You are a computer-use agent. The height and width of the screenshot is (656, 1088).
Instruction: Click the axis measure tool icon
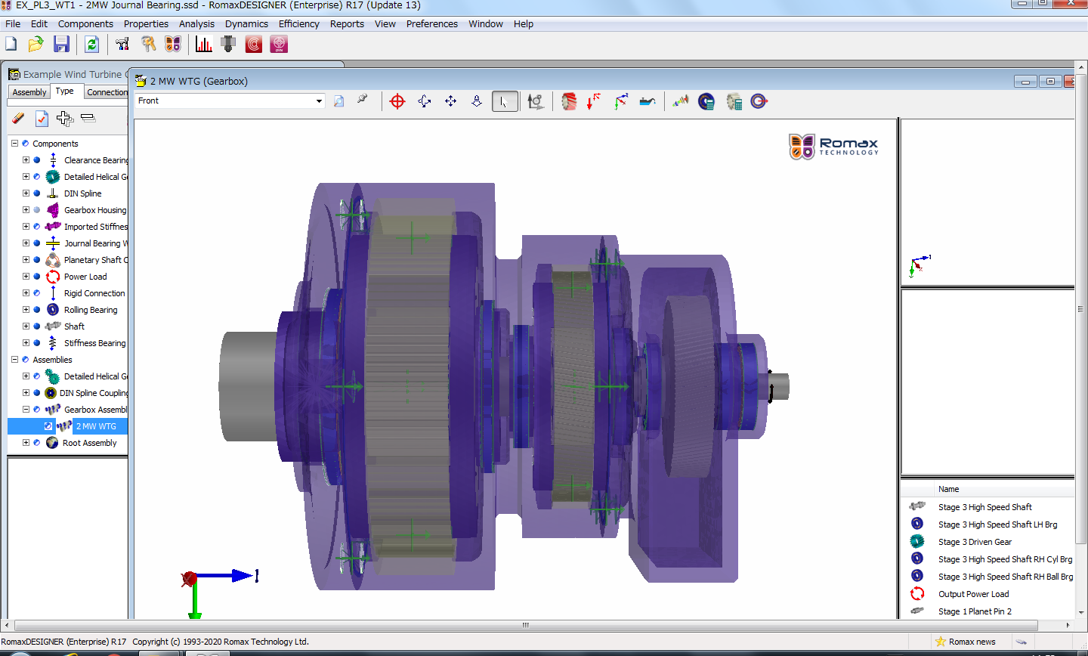[536, 101]
